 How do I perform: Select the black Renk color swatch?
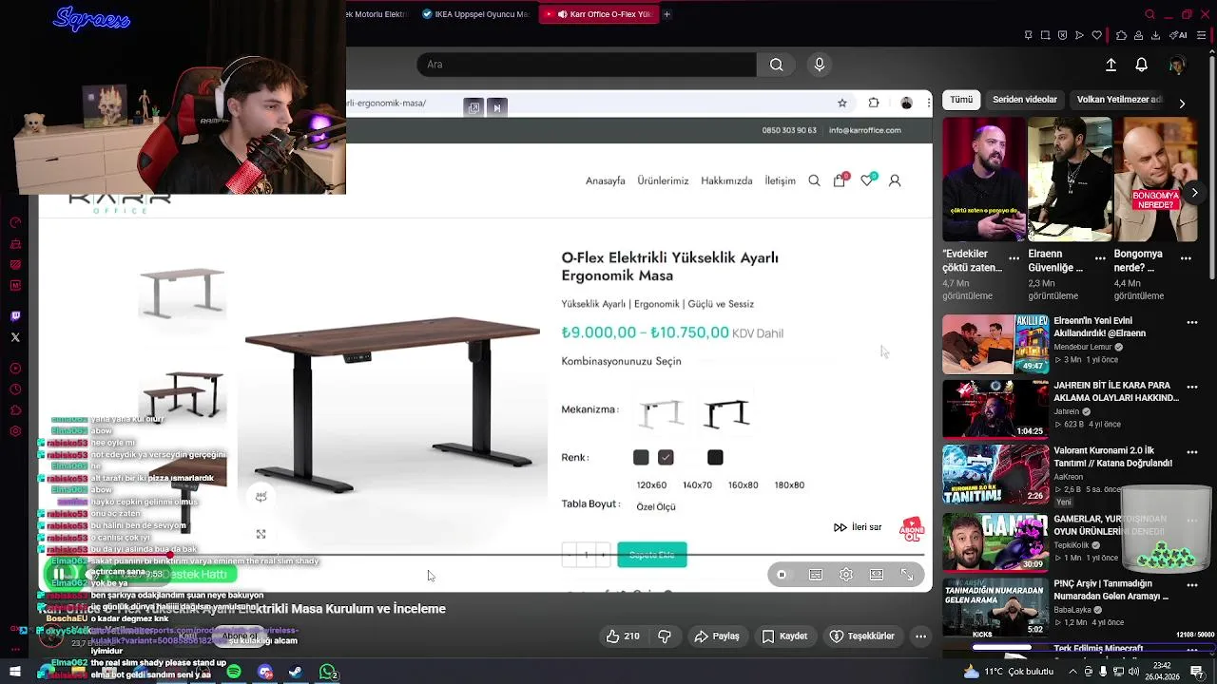715,458
